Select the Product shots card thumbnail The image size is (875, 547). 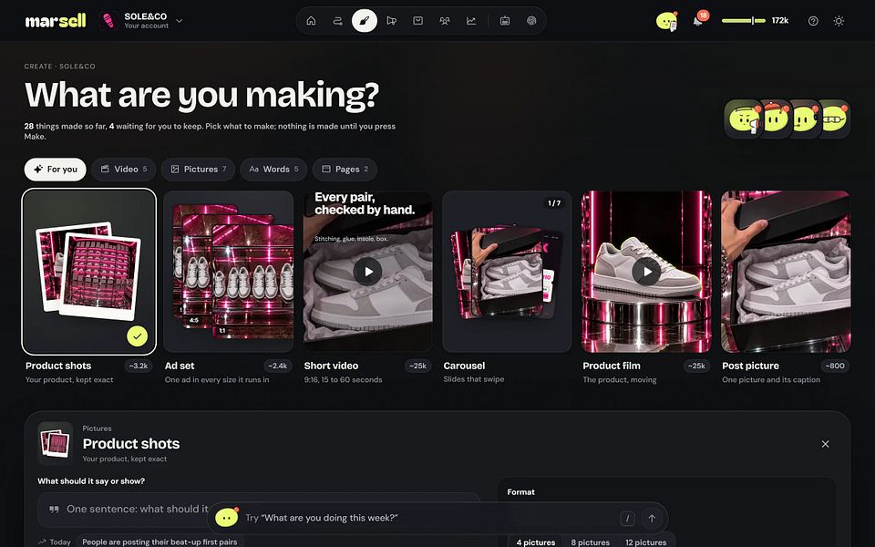click(x=89, y=272)
